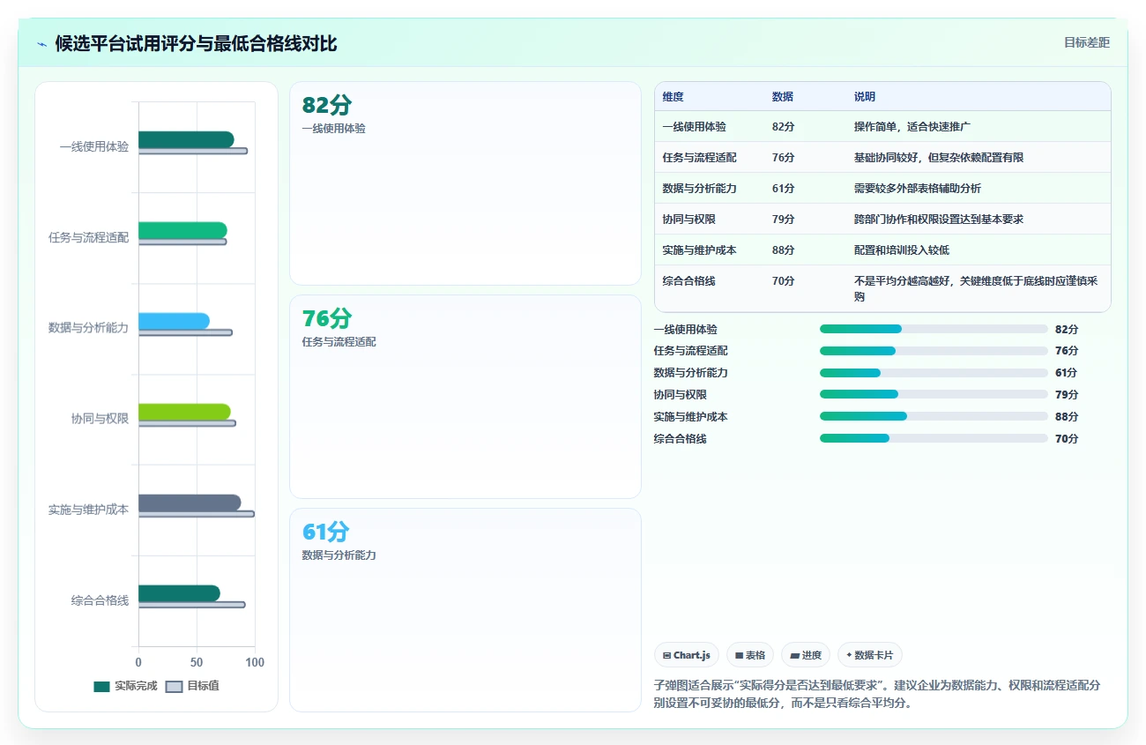Screen dimensions: 1146x745
Task: Click the 88分 value beside the progress bar
Action: (1067, 417)
